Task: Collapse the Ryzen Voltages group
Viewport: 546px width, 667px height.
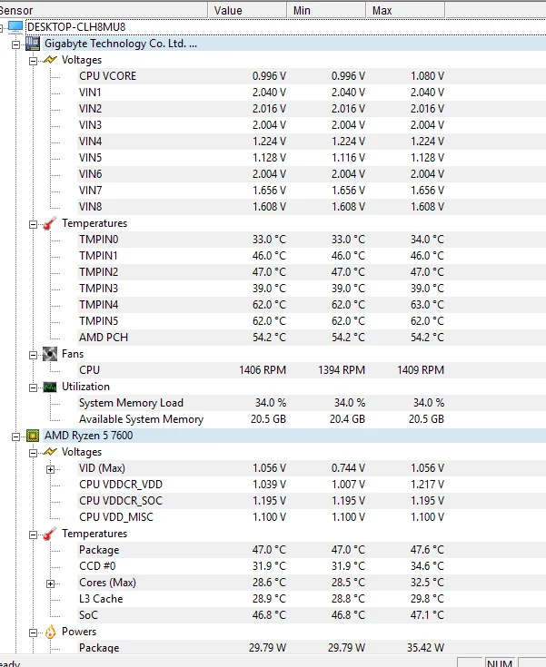Action: 33,453
